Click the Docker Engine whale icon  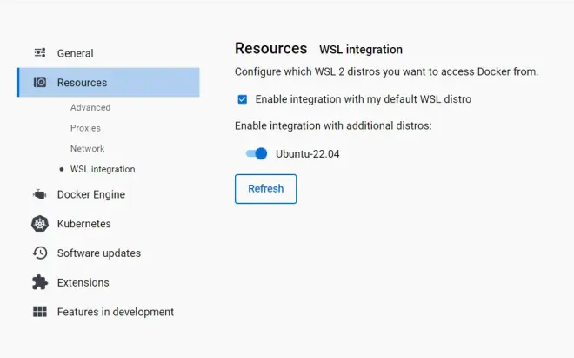pos(39,194)
